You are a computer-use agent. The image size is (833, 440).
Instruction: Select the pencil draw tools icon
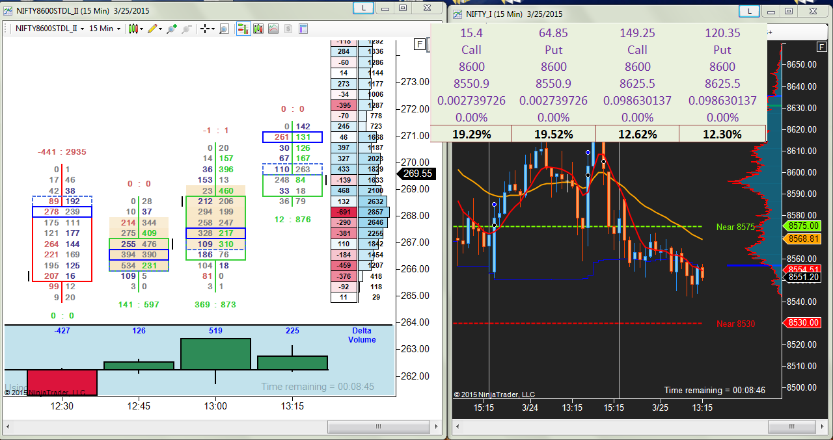(x=152, y=29)
